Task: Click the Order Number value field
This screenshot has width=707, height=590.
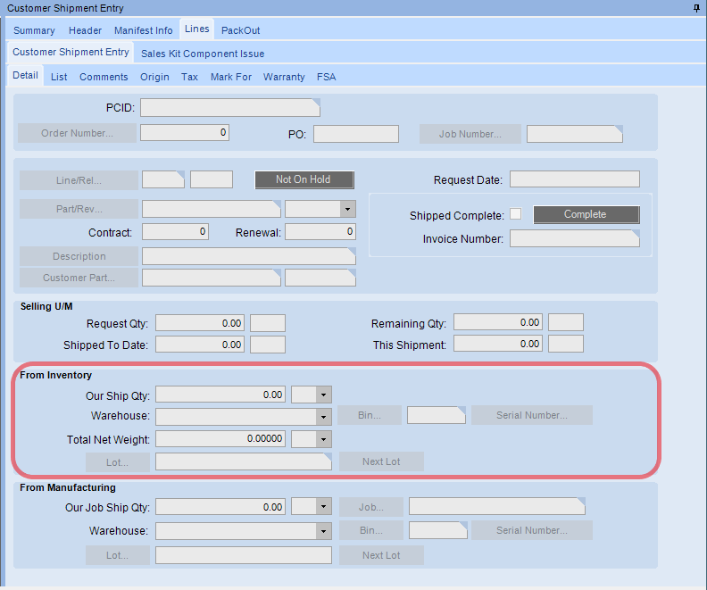Action: [185, 132]
